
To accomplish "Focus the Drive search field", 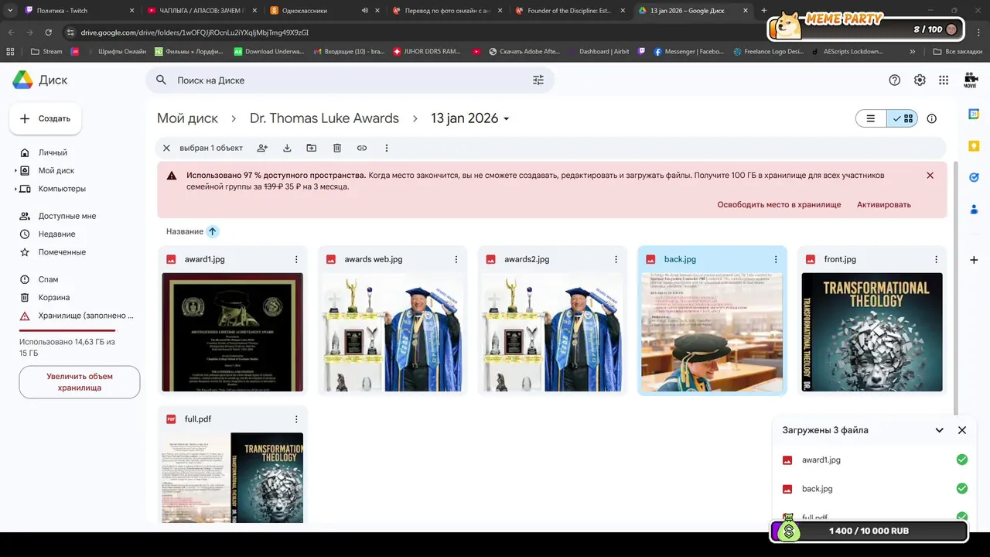I will click(350, 80).
